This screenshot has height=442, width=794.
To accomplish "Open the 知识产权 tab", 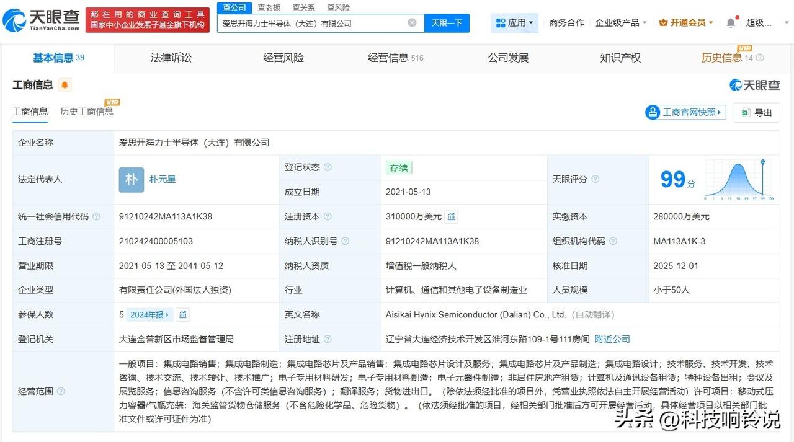I will (x=620, y=58).
